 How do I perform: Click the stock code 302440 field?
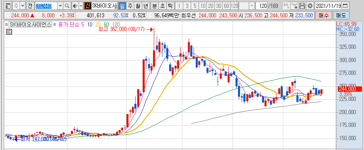pos(46,6)
